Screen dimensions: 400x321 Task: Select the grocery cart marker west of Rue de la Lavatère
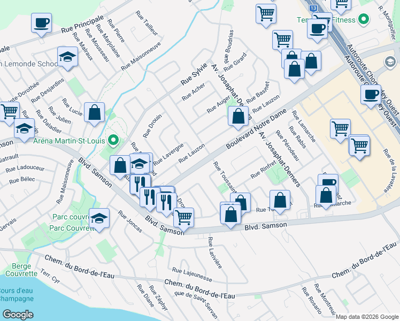click(x=359, y=147)
